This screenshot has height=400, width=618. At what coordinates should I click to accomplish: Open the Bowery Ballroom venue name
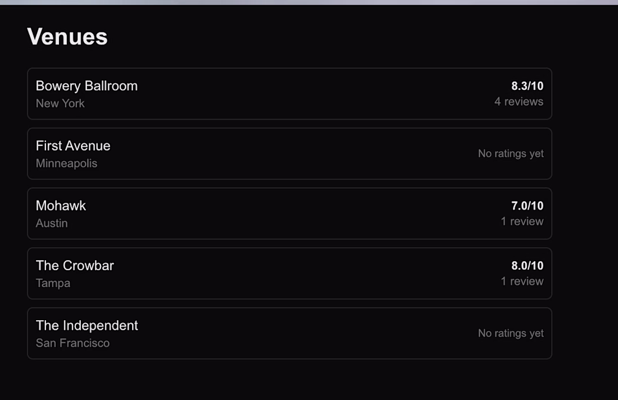pyautogui.click(x=87, y=86)
